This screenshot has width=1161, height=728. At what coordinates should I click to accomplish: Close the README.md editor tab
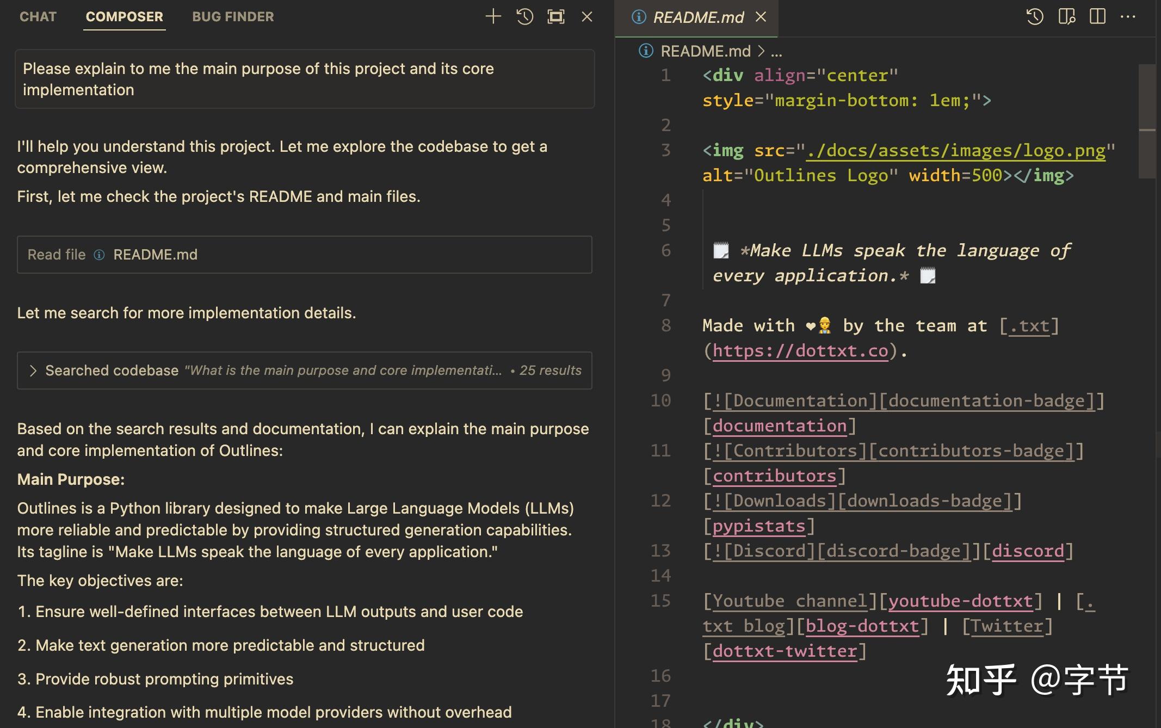coord(761,17)
